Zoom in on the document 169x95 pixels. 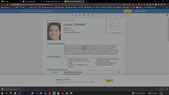tap(73, 15)
